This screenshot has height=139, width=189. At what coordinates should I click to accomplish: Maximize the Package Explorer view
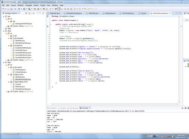tap(43, 13)
